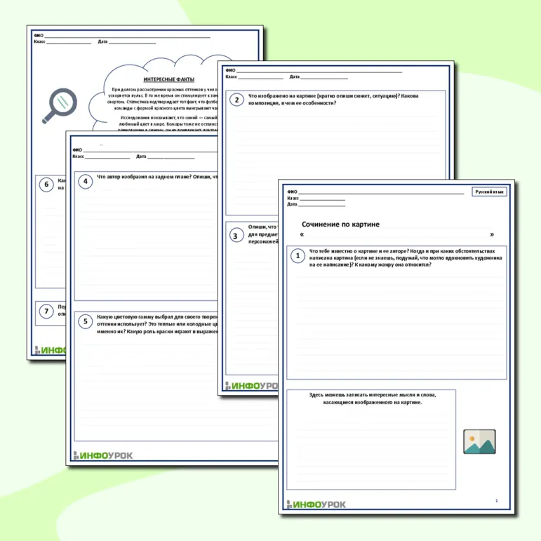Screen dimensions: 541x541
Task: Click the Инфоурок logo below question 5
Action: 103,455
